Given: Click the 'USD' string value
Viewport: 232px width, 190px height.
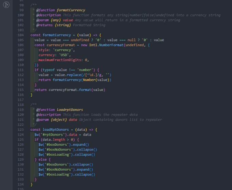Looking at the screenshot, I should (64, 55).
